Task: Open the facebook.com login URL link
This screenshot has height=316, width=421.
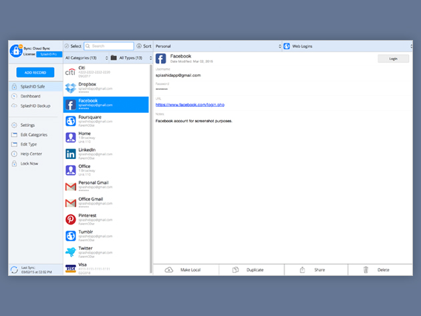Action: point(190,105)
